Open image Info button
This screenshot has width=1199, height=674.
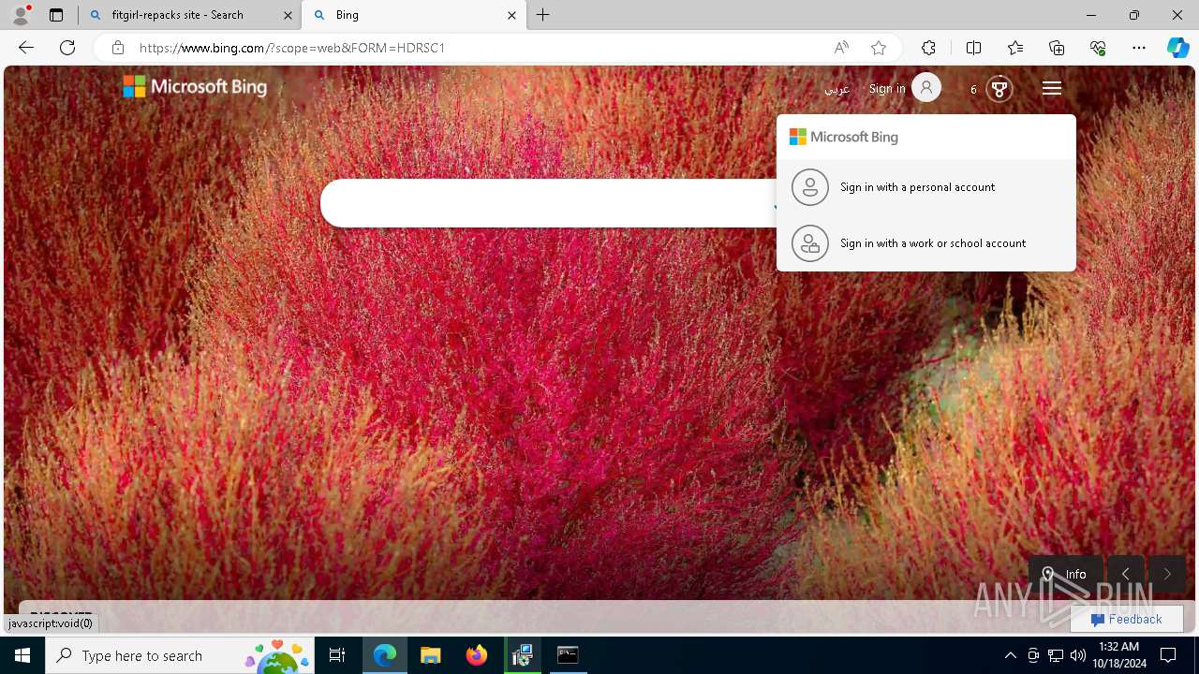pyautogui.click(x=1066, y=574)
